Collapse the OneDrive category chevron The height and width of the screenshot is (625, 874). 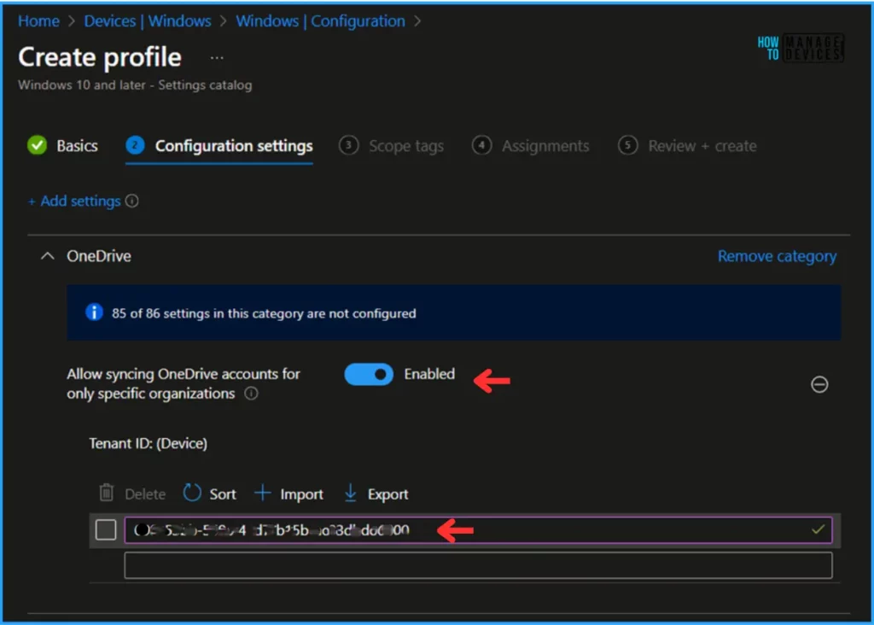pos(48,256)
